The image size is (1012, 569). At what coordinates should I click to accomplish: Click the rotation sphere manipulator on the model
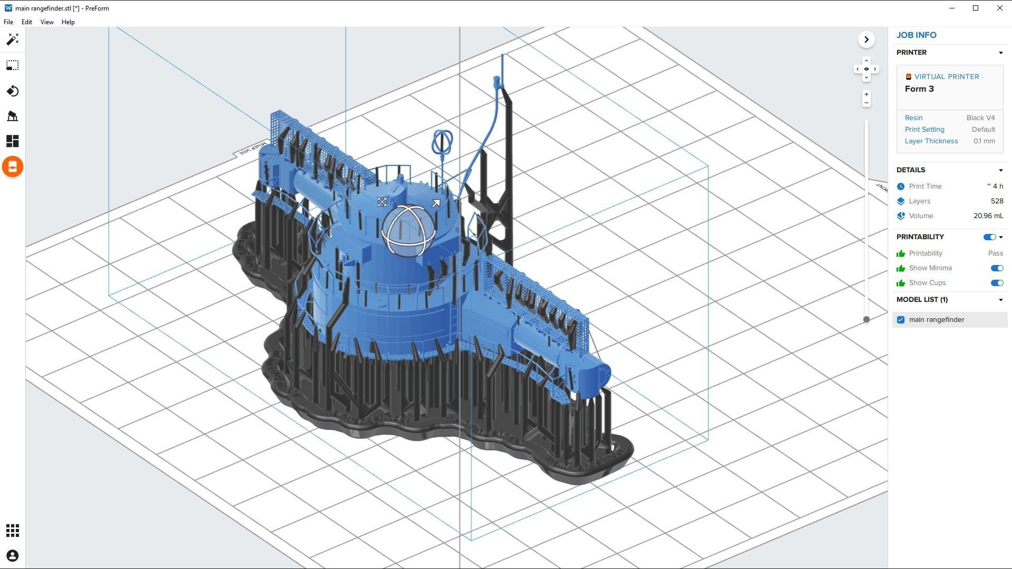[410, 230]
